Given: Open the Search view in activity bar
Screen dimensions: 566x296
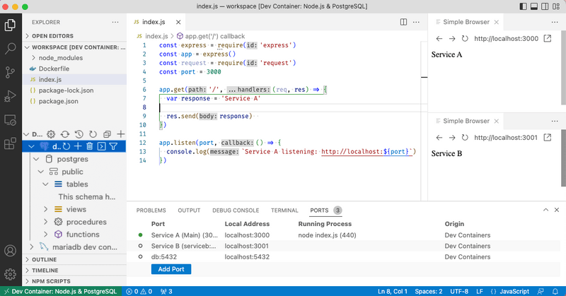Looking at the screenshot, I should click(x=10, y=48).
